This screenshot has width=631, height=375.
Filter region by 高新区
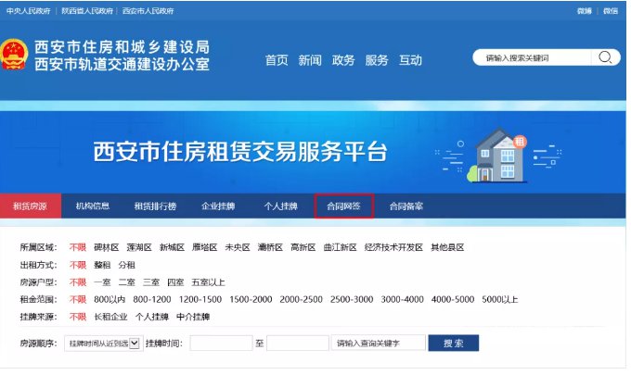click(303, 247)
